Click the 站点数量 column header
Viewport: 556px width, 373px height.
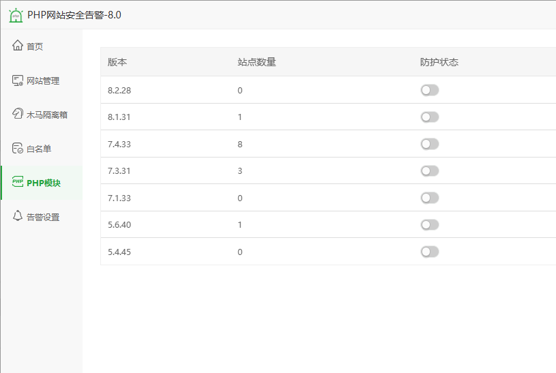coord(257,62)
